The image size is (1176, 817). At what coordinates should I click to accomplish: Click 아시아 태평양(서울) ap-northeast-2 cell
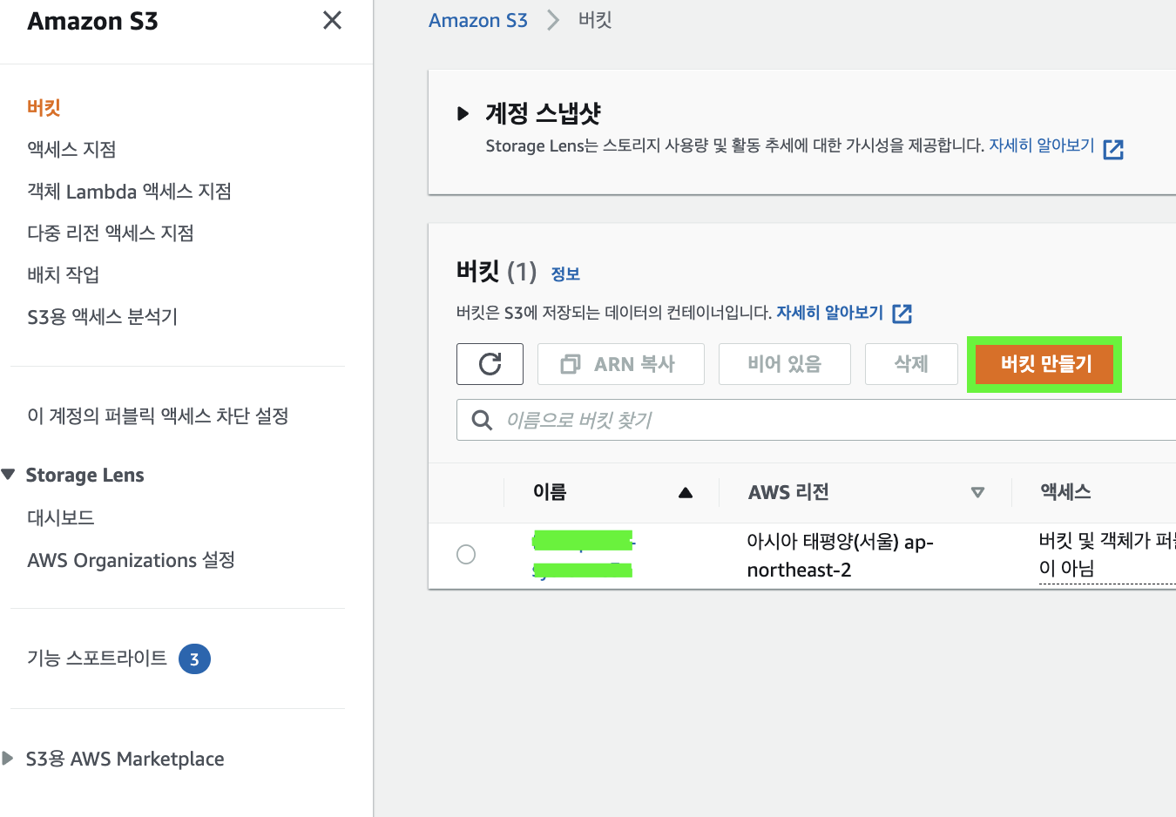[x=840, y=556]
